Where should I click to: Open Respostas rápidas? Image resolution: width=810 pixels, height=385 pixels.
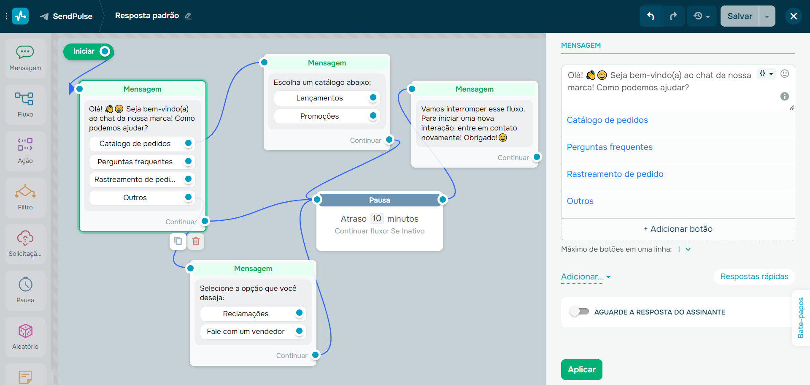click(754, 277)
